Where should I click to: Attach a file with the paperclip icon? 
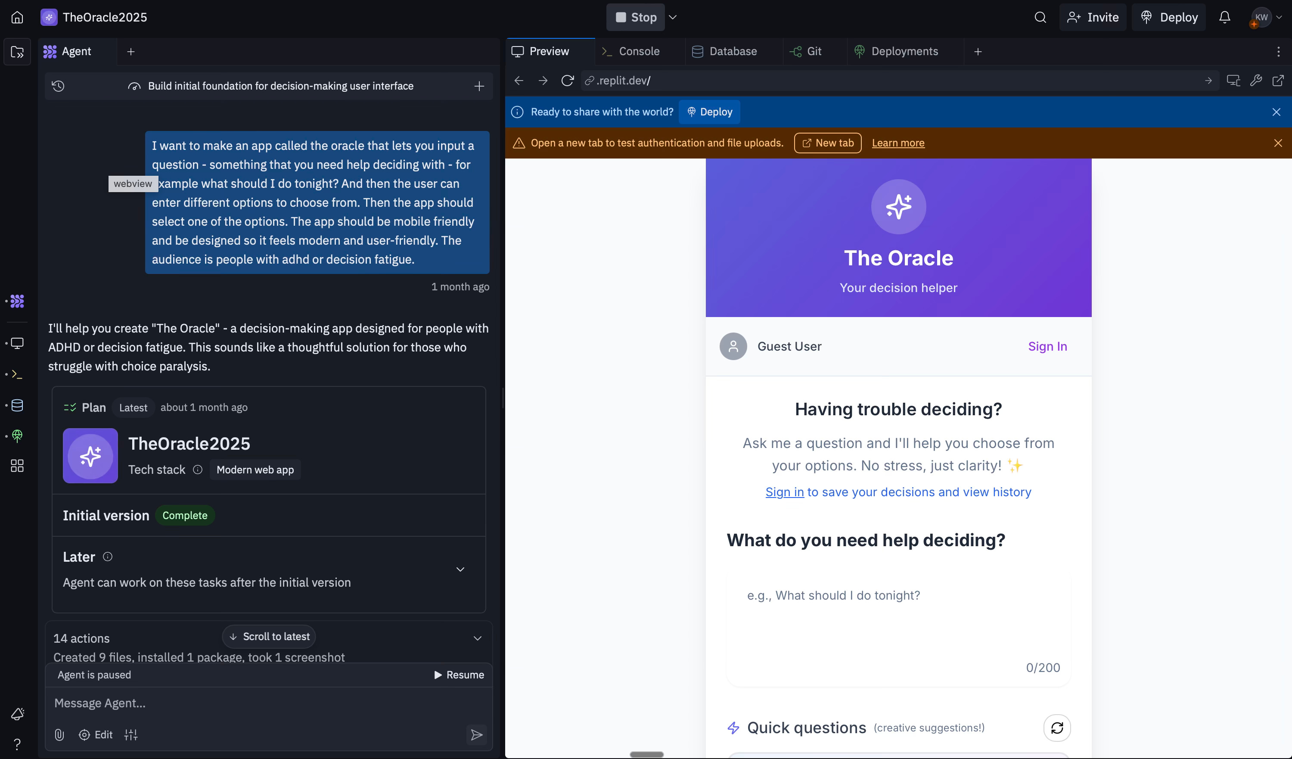59,734
